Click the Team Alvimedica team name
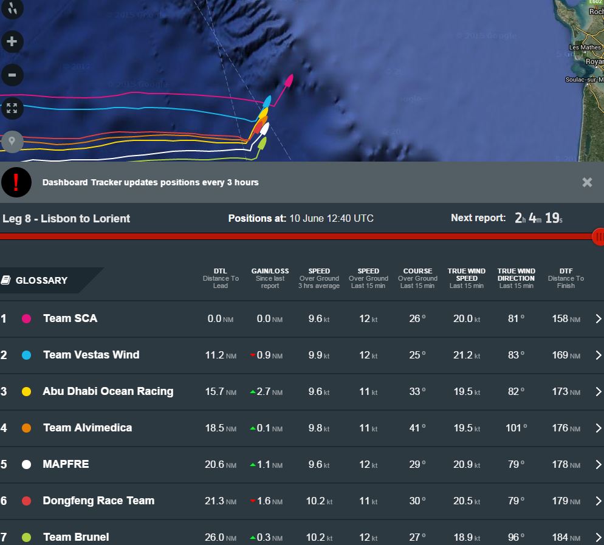The height and width of the screenshot is (545, 604). tap(88, 428)
